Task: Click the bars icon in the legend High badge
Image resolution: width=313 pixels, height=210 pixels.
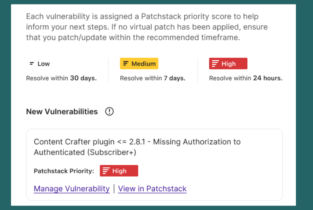Action: click(215, 64)
